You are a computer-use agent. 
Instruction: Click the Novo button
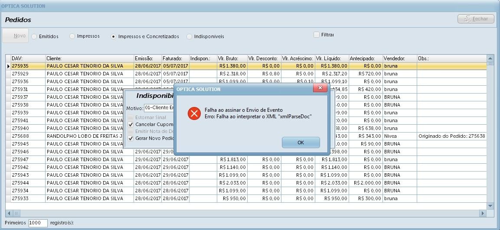pos(16,36)
